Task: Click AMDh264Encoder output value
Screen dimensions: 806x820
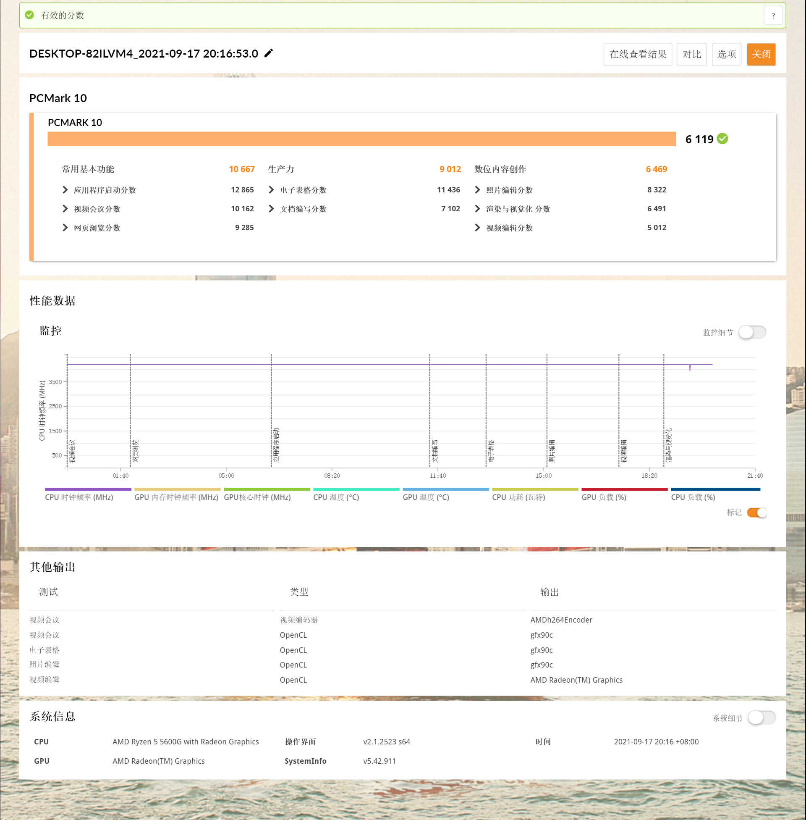Action: click(x=561, y=620)
